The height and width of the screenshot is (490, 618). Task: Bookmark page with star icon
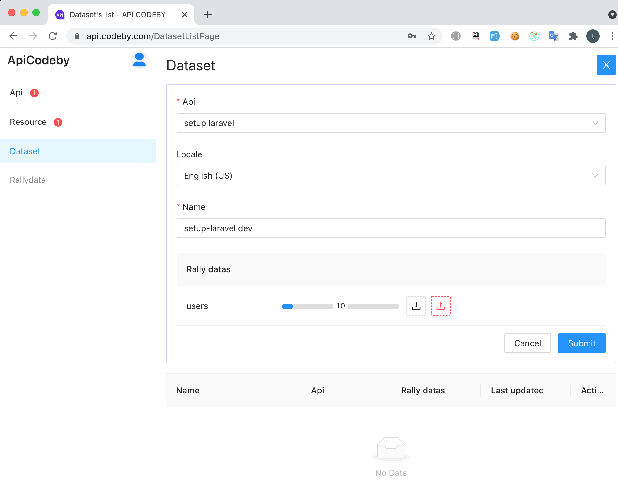point(431,36)
